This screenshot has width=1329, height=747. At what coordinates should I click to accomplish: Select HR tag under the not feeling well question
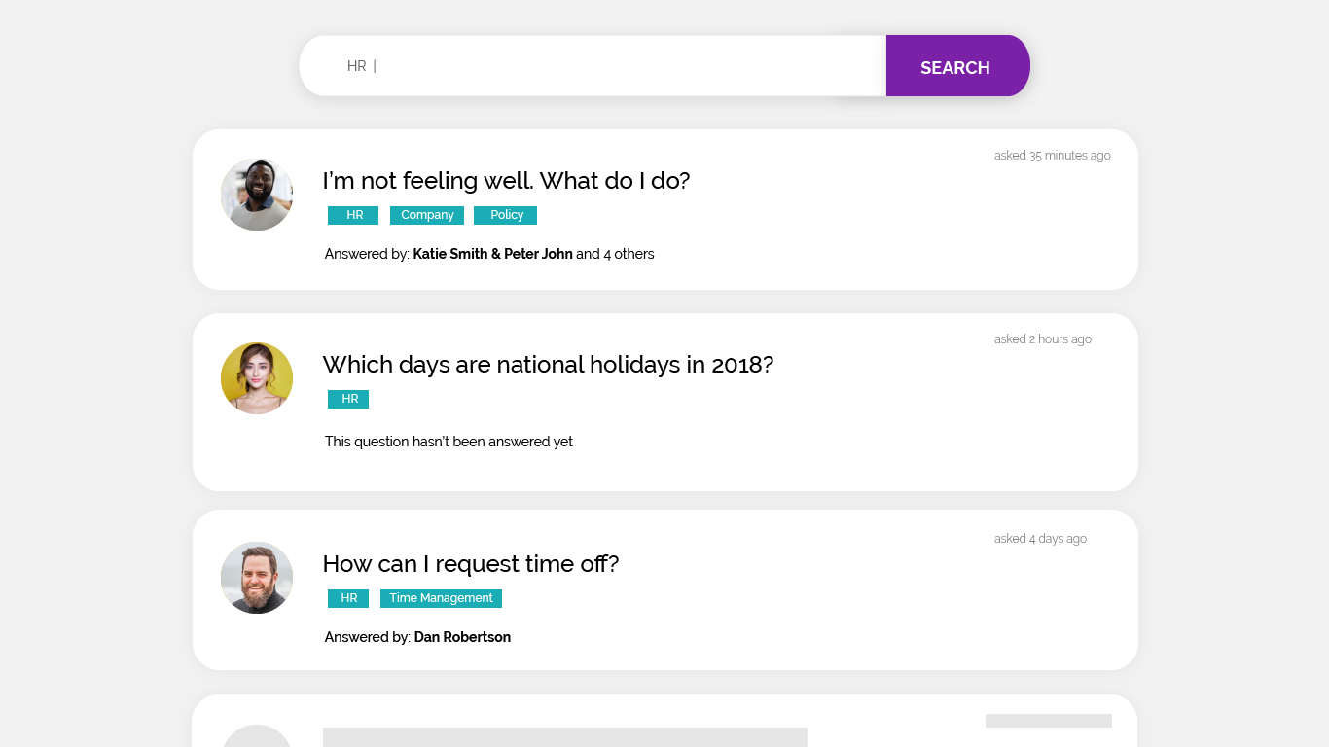pyautogui.click(x=353, y=215)
